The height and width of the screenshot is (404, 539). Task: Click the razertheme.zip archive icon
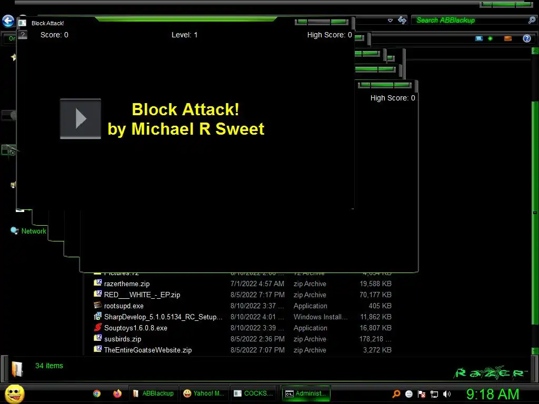coord(97,282)
